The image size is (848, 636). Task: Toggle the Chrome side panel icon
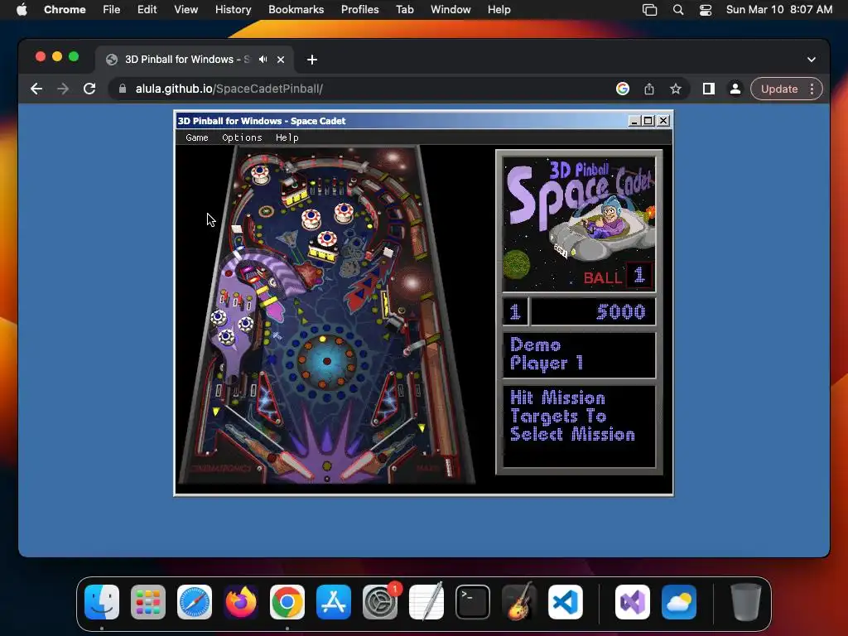click(709, 89)
